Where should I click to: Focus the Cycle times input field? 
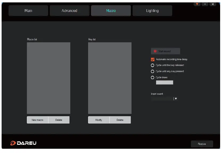tap(165, 82)
